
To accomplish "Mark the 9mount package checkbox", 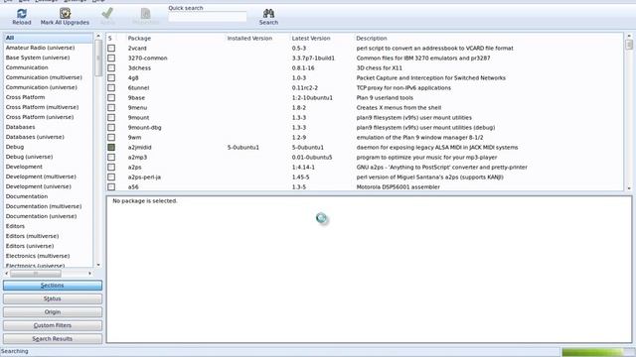I will pyautogui.click(x=111, y=117).
